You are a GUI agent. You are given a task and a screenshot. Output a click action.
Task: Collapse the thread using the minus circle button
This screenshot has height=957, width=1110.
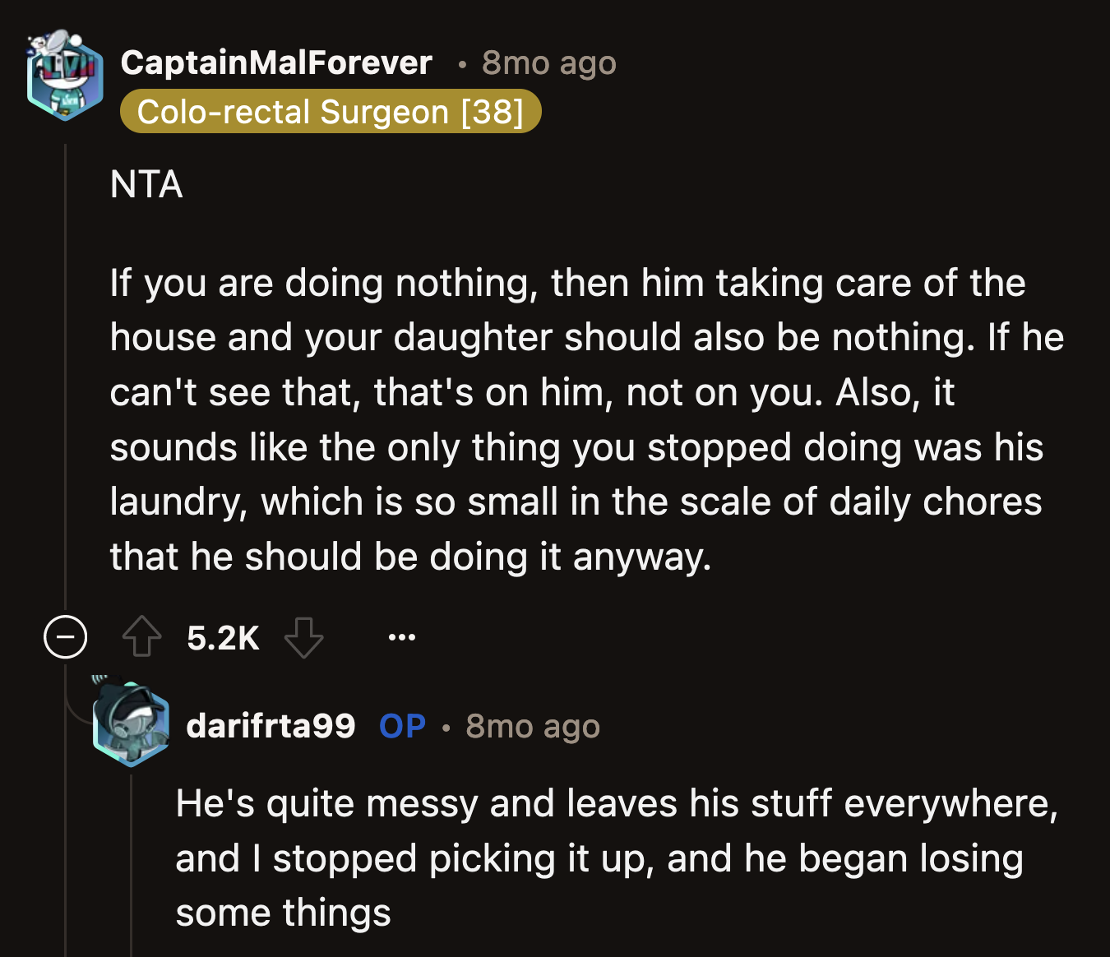point(65,637)
